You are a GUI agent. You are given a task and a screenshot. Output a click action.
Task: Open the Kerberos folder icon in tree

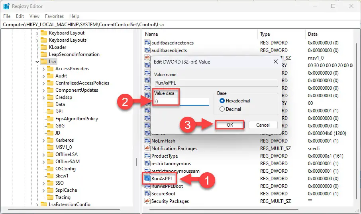click(x=50, y=140)
